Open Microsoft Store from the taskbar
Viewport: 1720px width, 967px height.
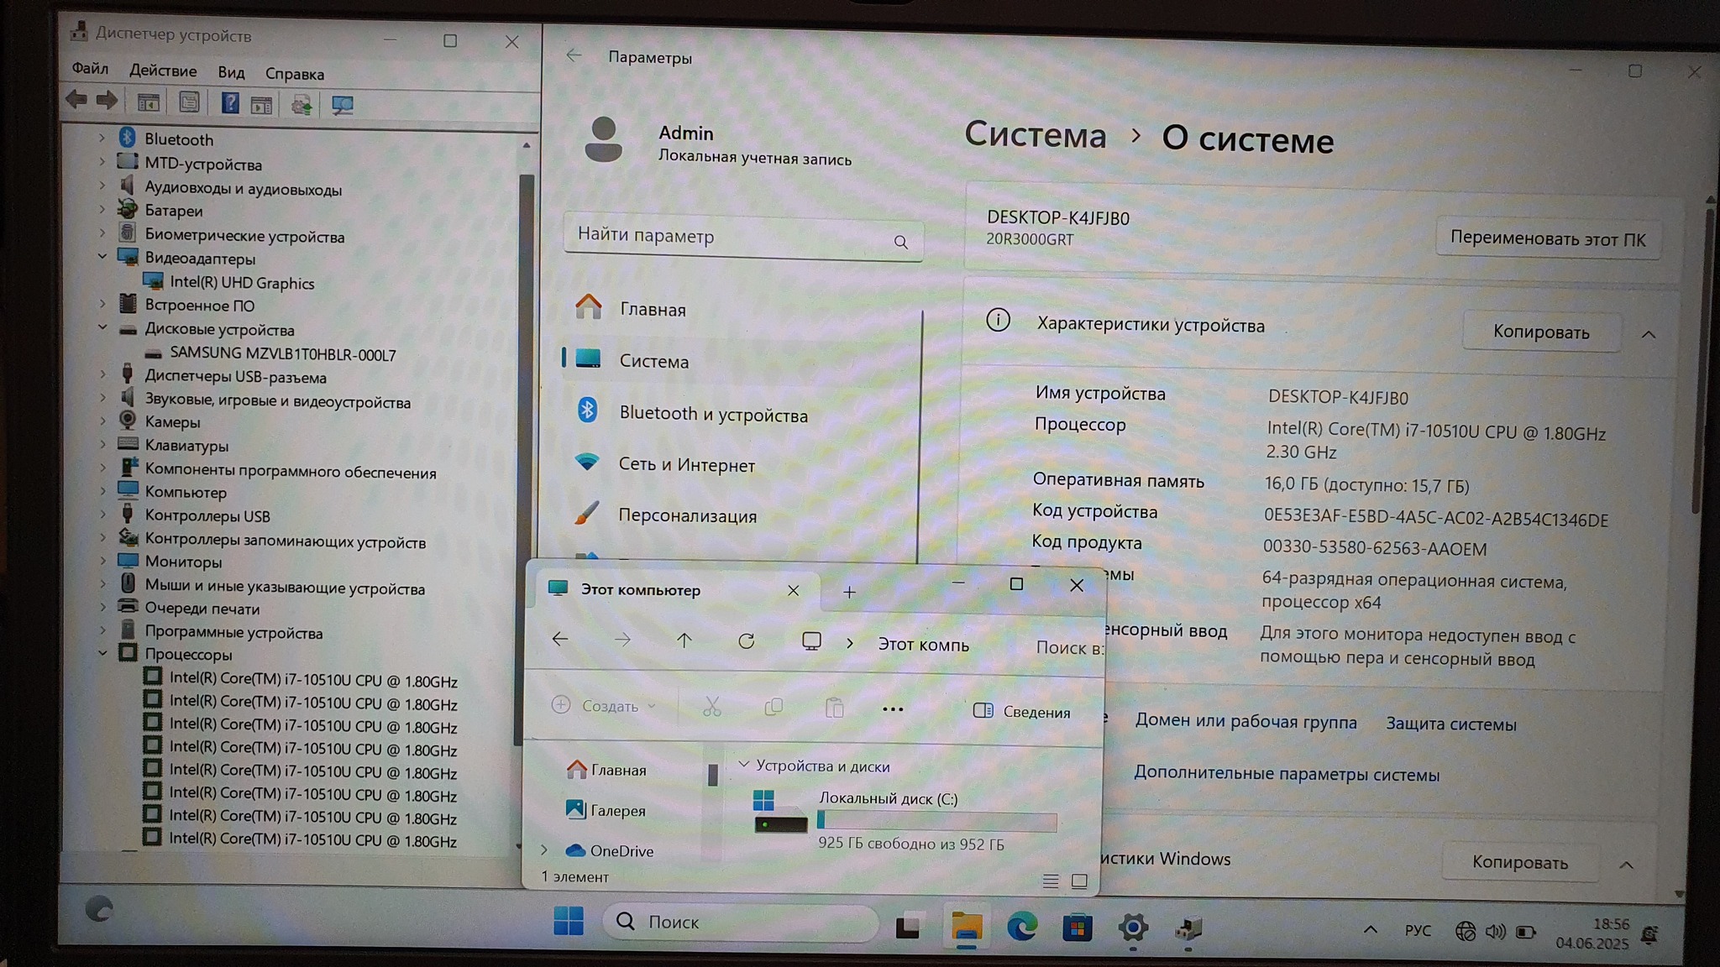click(1077, 928)
